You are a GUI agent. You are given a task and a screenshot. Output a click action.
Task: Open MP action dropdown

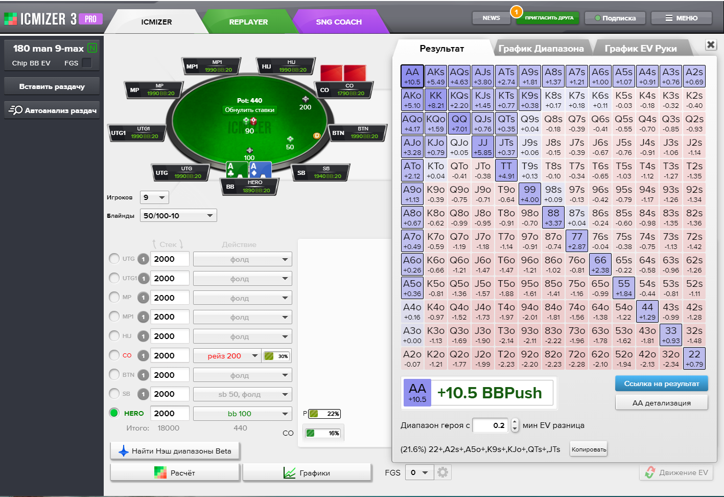pyautogui.click(x=243, y=298)
